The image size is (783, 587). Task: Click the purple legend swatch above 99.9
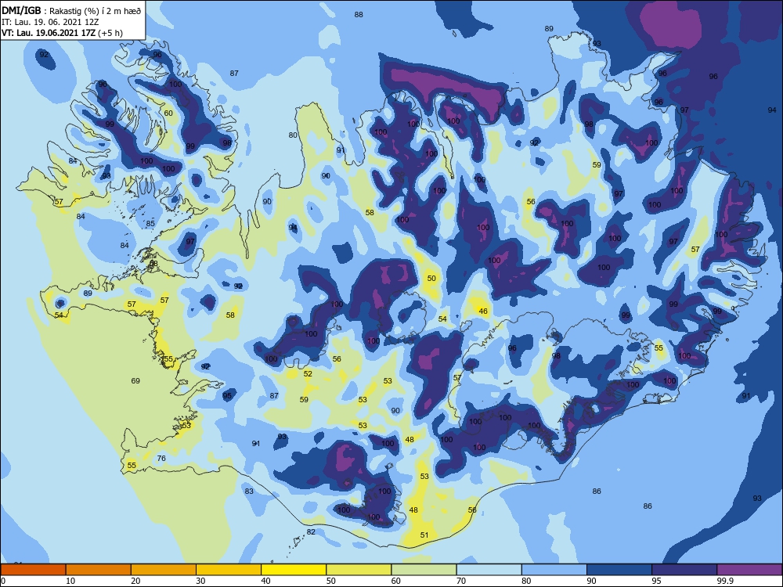(x=749, y=570)
